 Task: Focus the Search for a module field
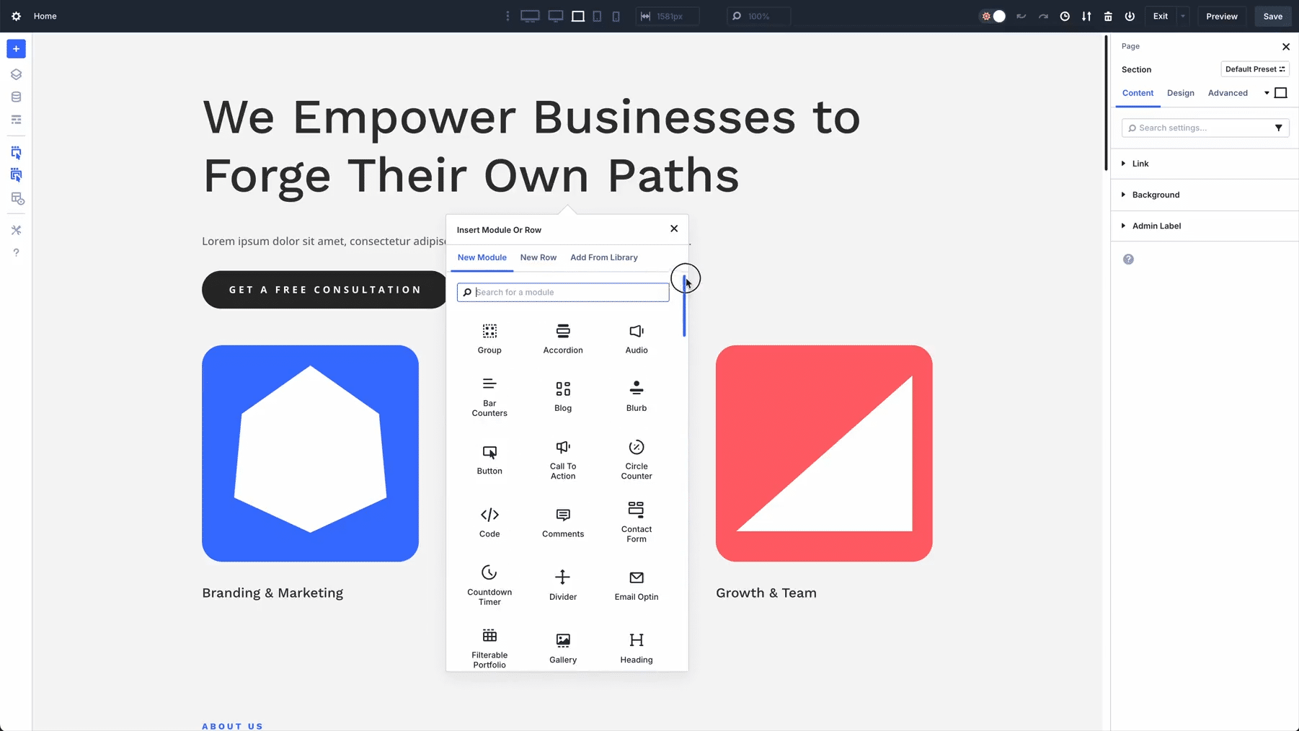click(x=563, y=292)
